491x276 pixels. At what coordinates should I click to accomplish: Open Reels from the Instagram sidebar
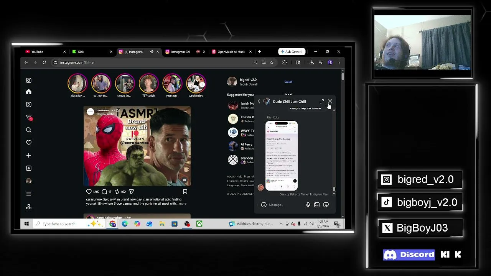[28, 104]
